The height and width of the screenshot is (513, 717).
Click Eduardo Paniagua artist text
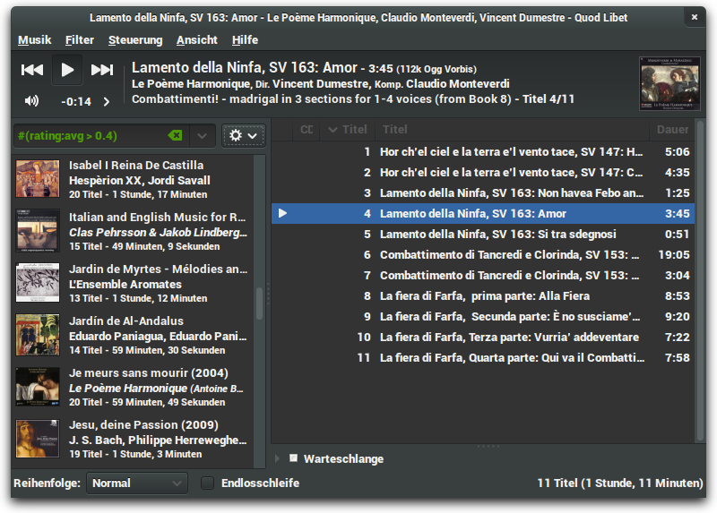tap(158, 337)
